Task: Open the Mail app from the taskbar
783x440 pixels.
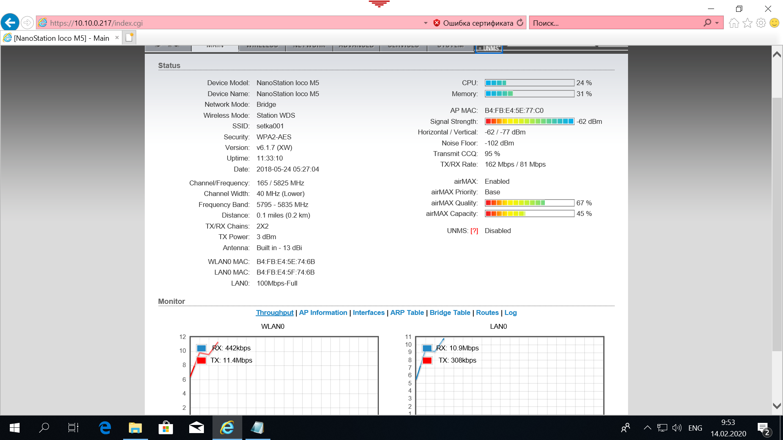Action: (x=196, y=428)
